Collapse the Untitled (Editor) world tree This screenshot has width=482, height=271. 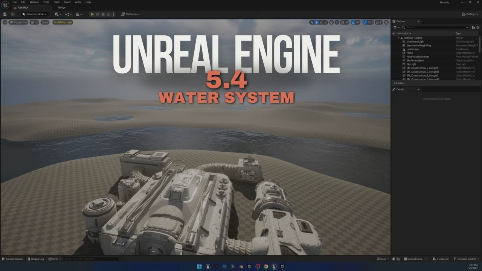399,38
